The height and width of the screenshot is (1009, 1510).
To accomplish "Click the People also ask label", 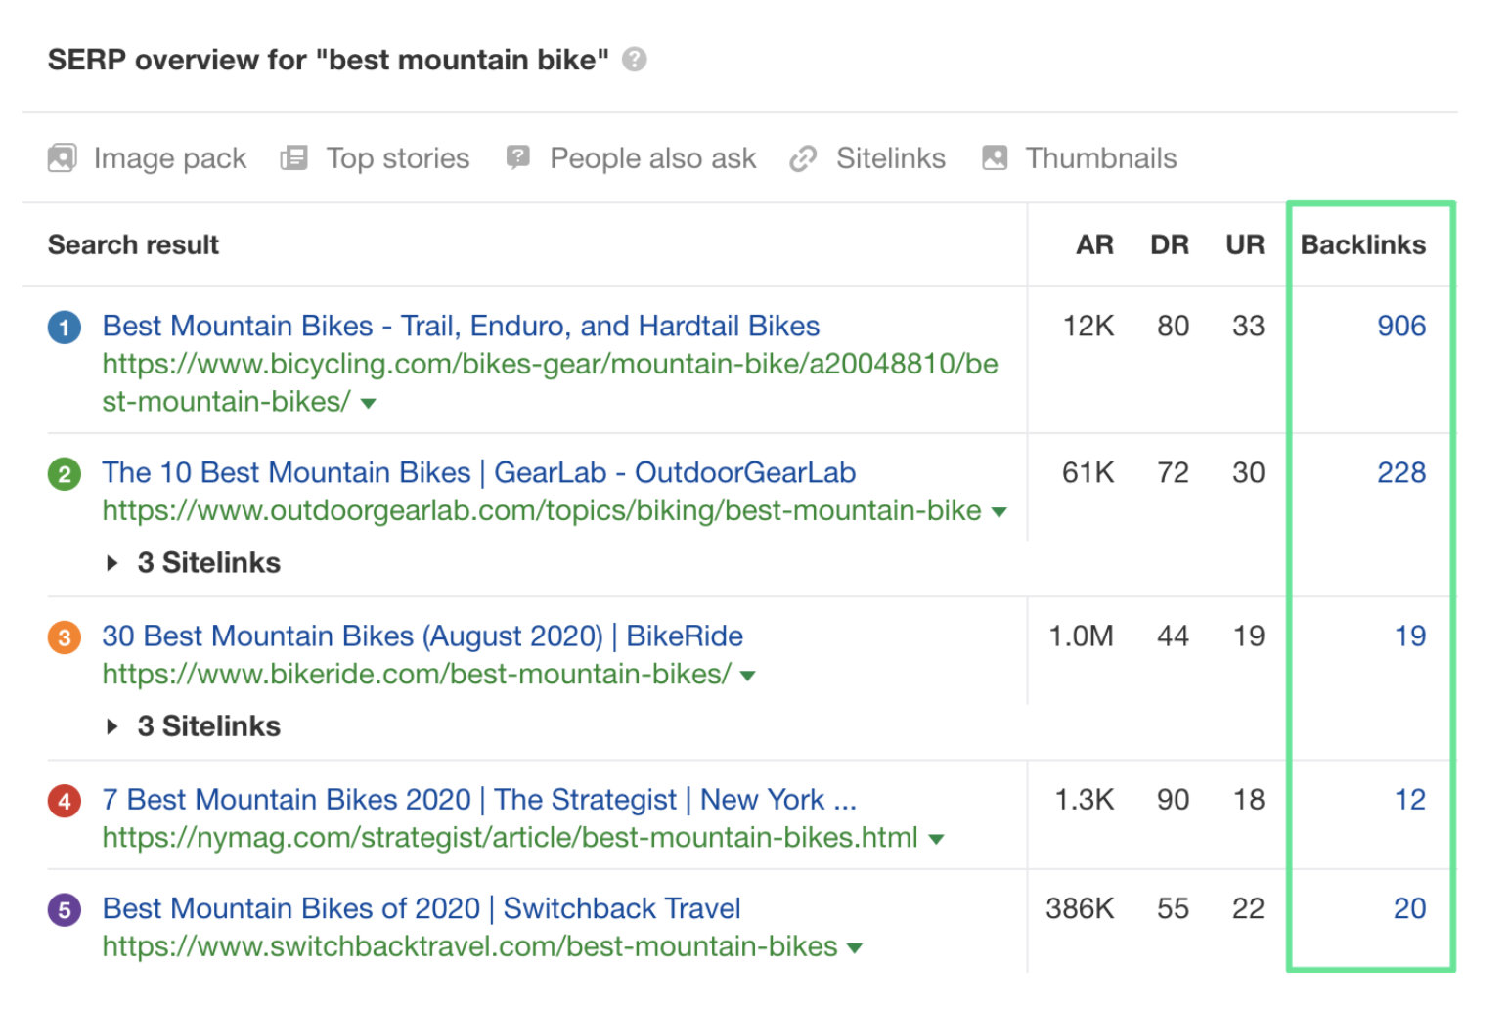I will [652, 157].
